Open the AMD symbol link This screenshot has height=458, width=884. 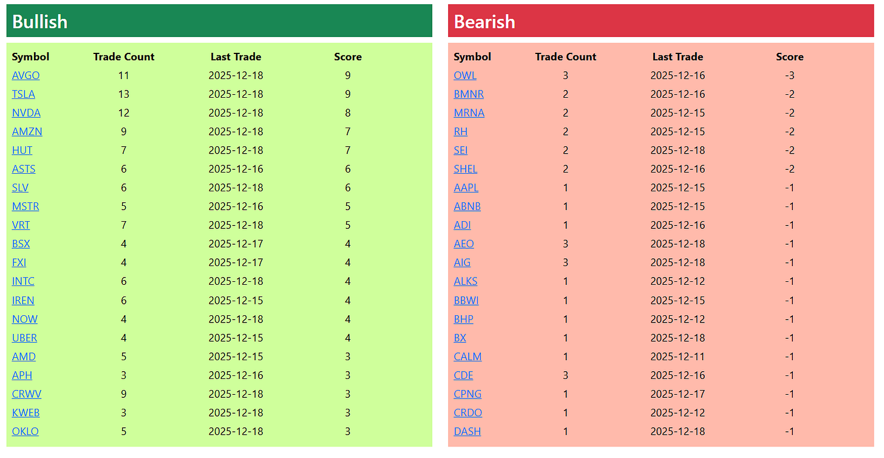pyautogui.click(x=24, y=357)
